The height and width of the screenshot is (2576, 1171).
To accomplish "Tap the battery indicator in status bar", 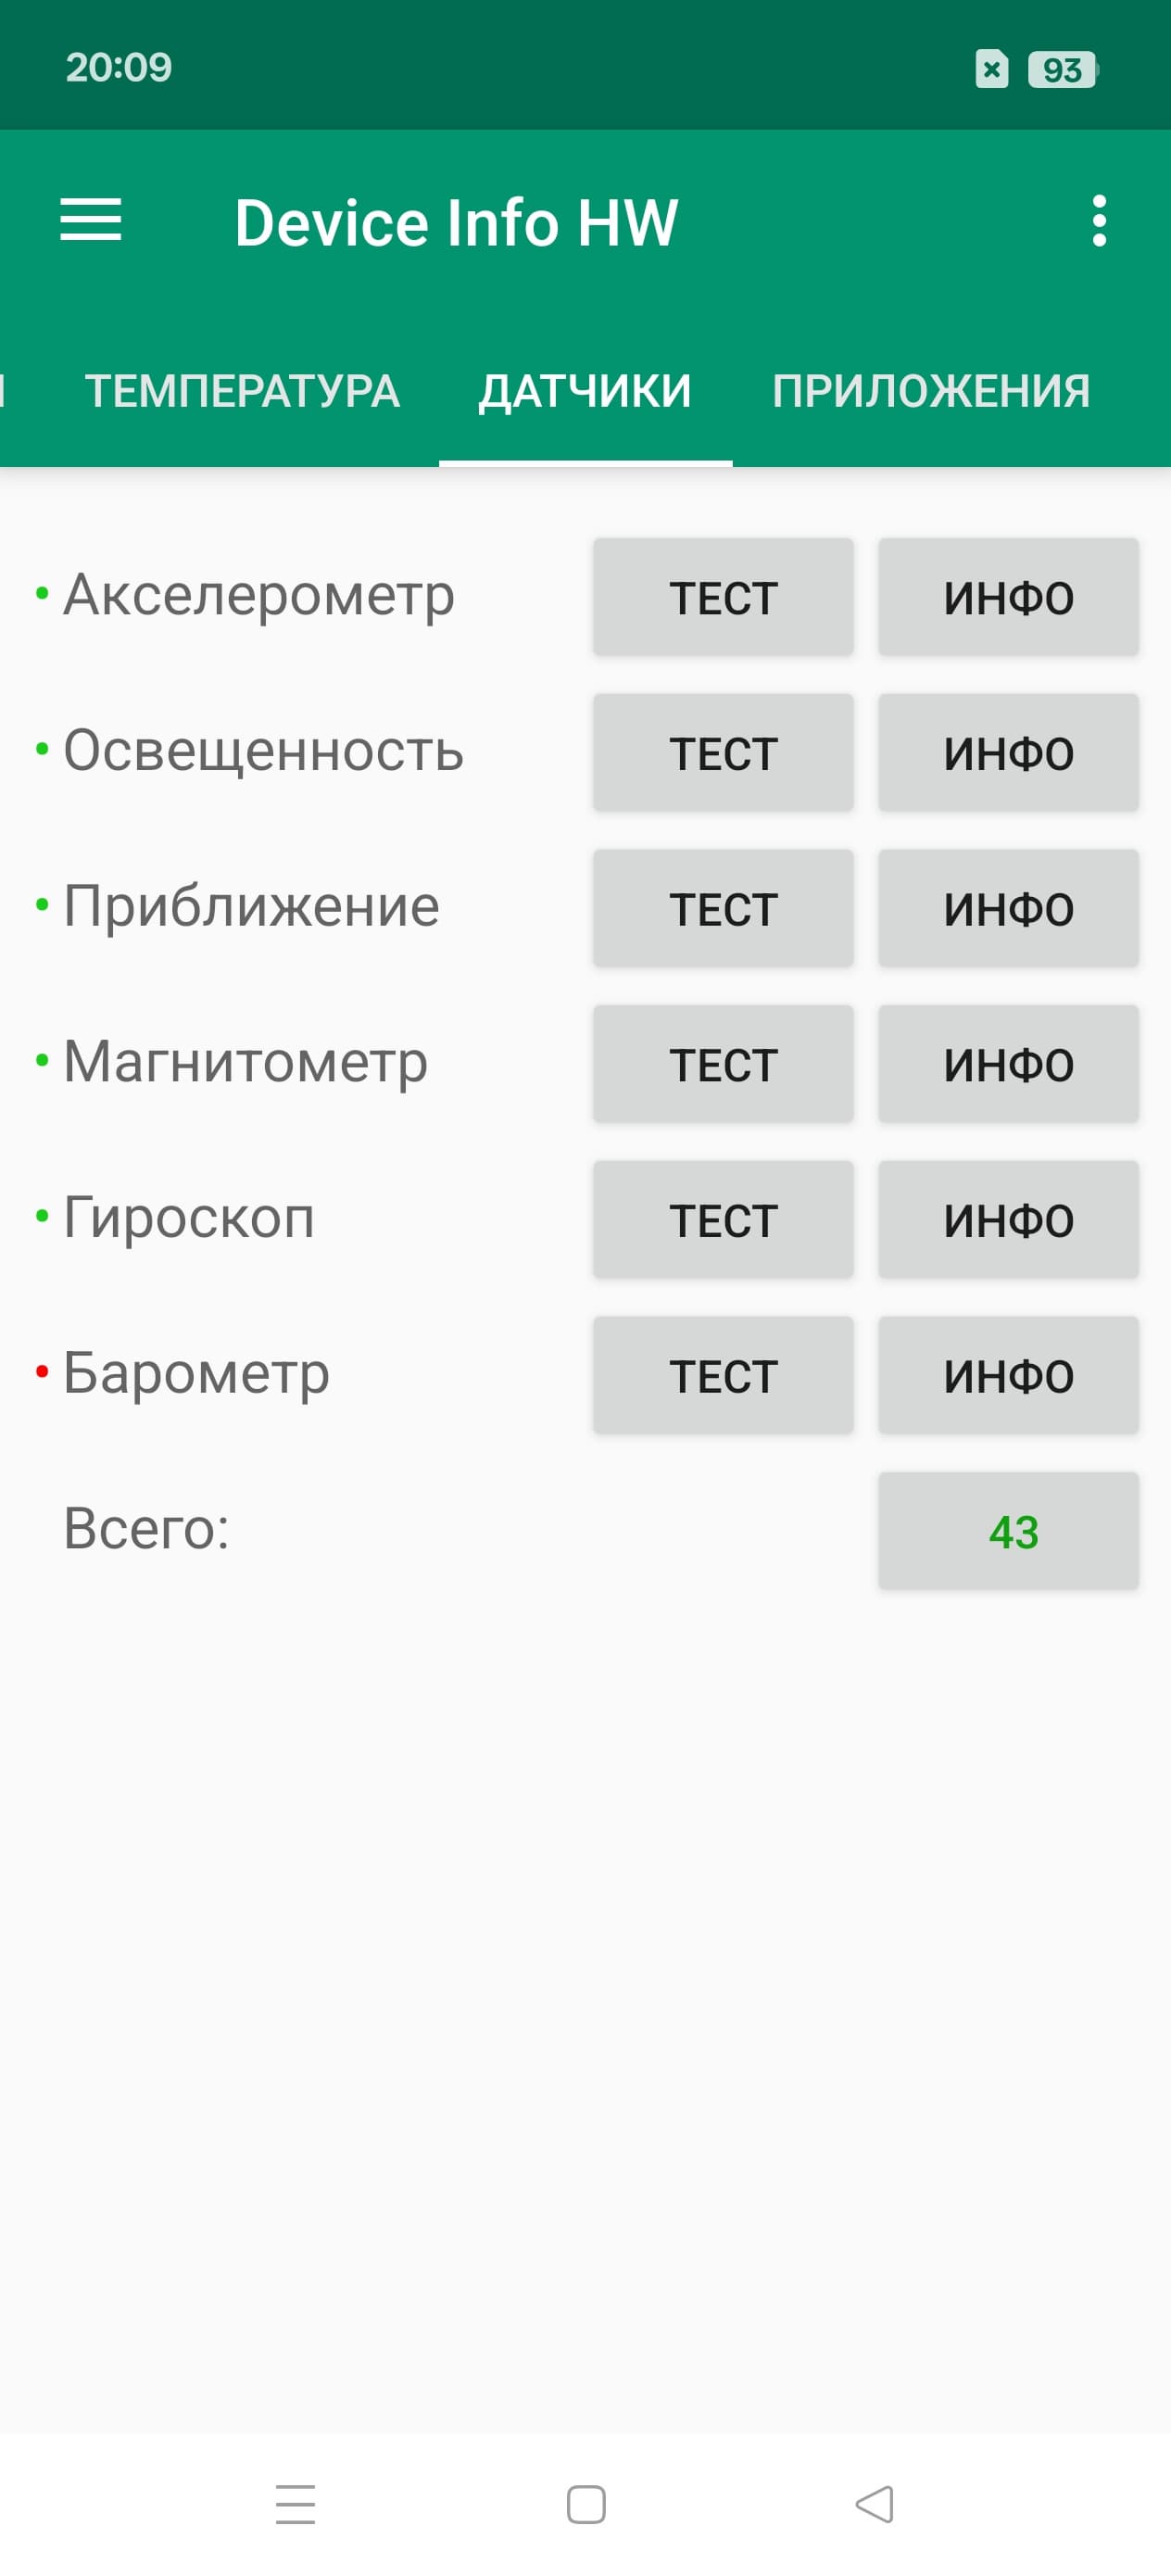I will [1062, 70].
